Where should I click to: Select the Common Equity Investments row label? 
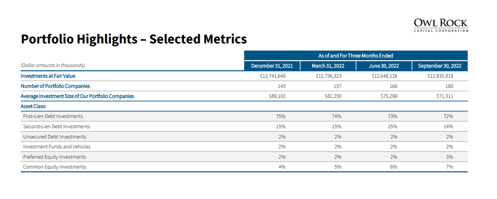(54, 167)
